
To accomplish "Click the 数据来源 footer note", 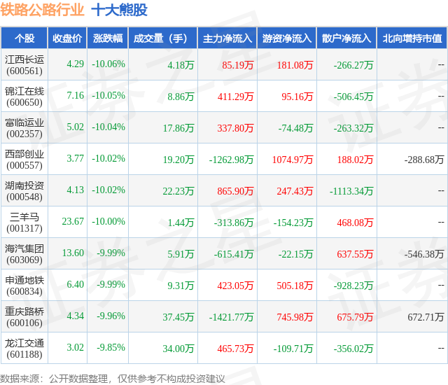I will pos(113,379).
